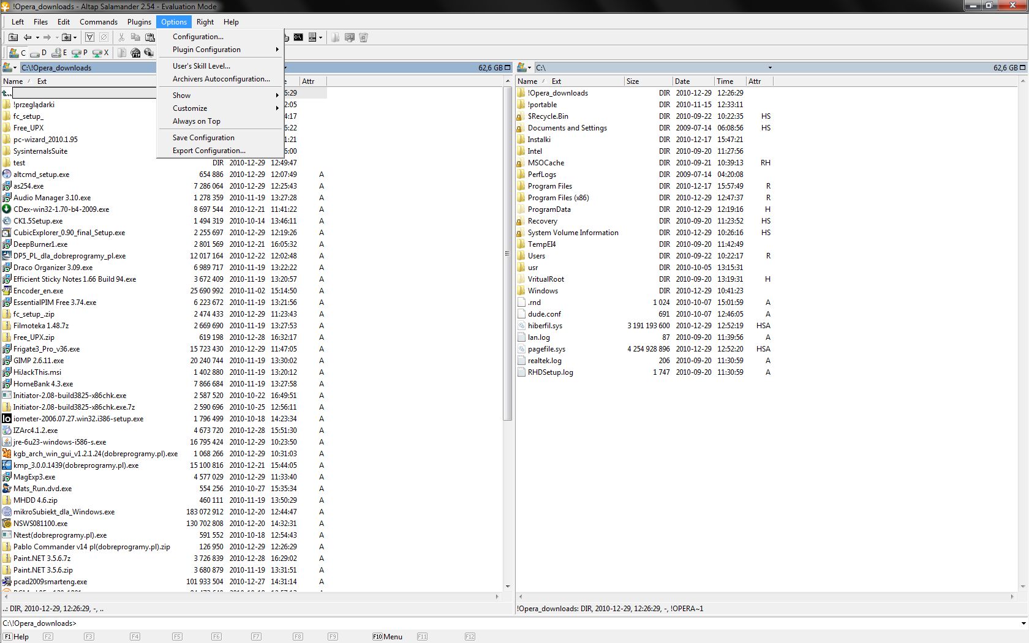
Task: Select pagefile.sys in right panel
Action: click(546, 349)
